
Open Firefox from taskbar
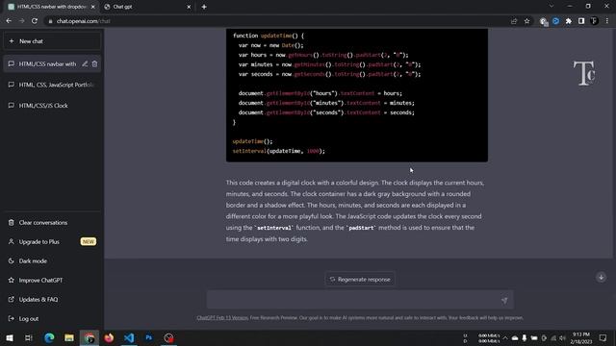[x=109, y=337]
